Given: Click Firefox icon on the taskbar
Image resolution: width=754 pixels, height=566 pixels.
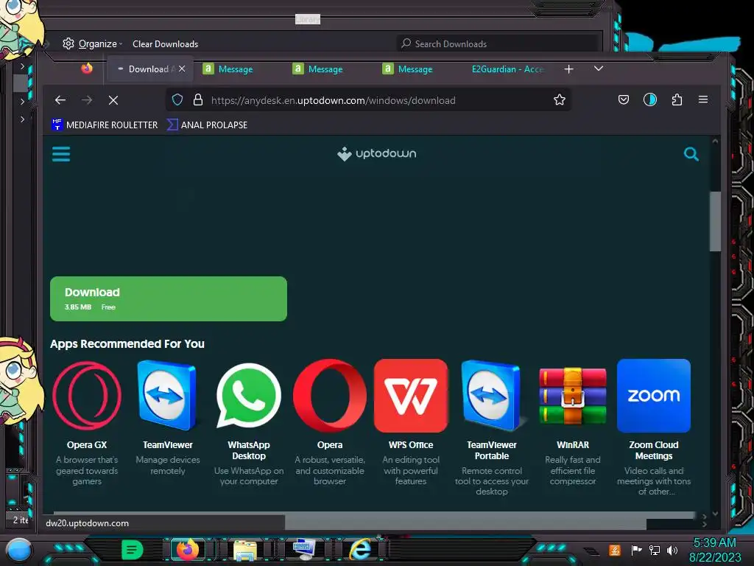Looking at the screenshot, I should [188, 549].
